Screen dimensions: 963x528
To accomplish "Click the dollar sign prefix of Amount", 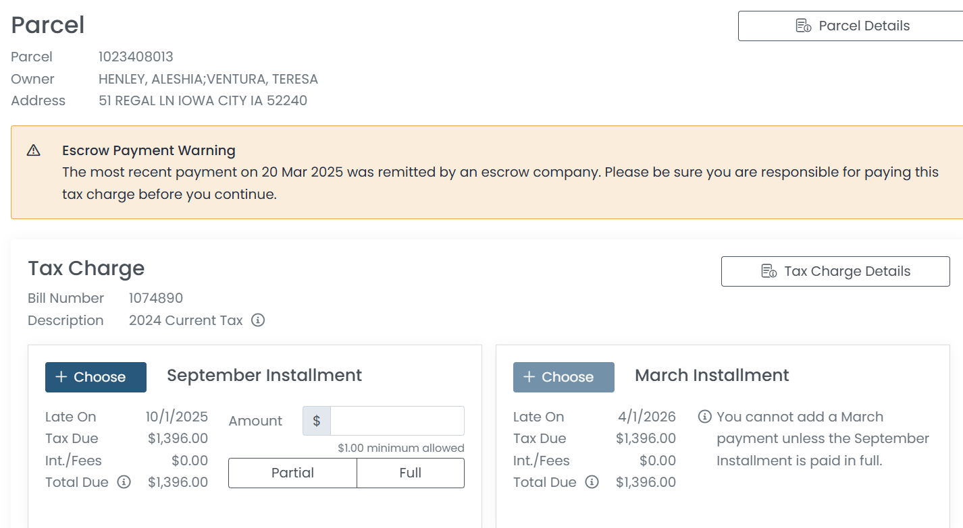I will (316, 421).
